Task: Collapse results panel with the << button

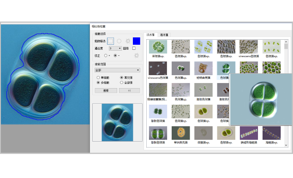Action: pos(129,90)
